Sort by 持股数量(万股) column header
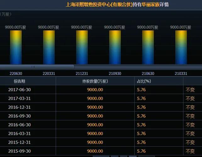The width and height of the screenshot is (202, 157). click(95, 81)
